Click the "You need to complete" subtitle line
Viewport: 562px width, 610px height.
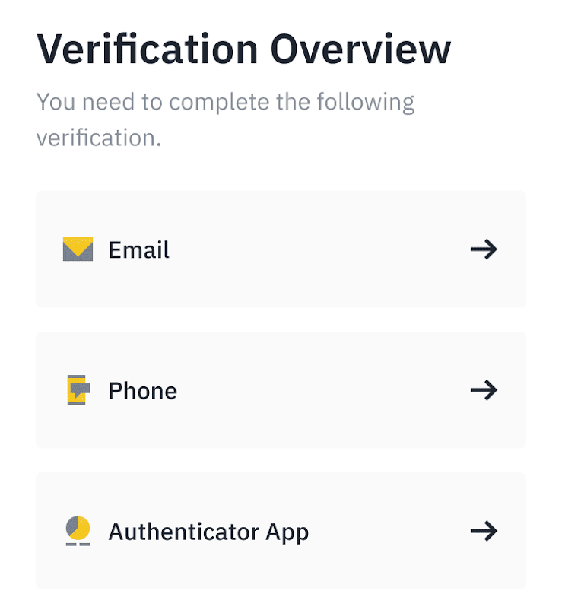(x=225, y=102)
